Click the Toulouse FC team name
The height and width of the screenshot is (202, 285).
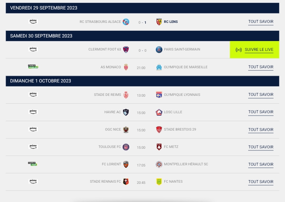(x=110, y=147)
